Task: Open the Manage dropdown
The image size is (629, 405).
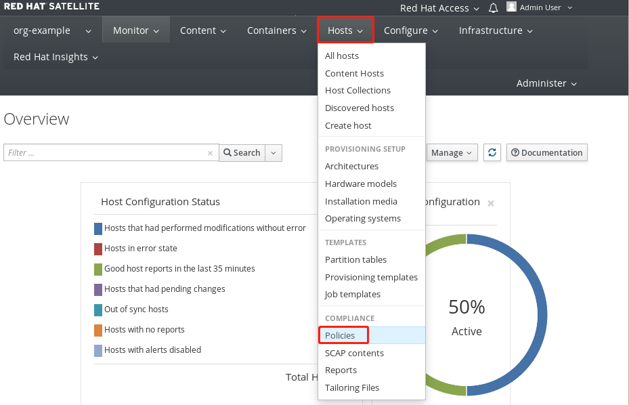Action: click(451, 152)
